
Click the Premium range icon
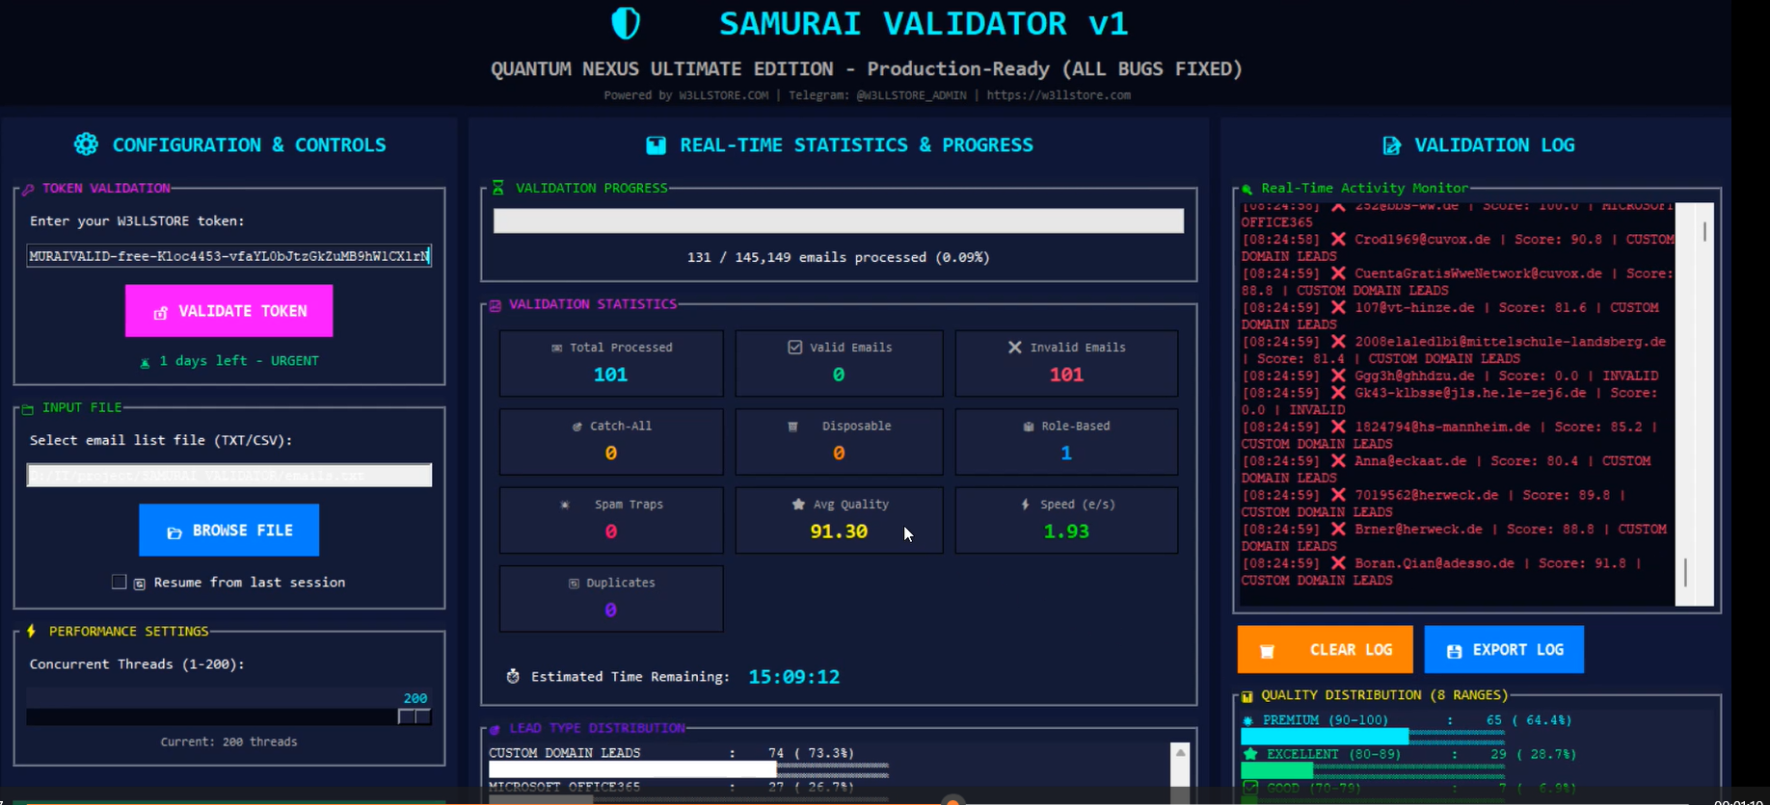(x=1248, y=720)
